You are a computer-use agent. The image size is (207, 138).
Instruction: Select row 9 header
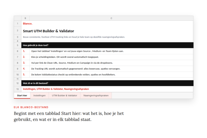[18, 69]
